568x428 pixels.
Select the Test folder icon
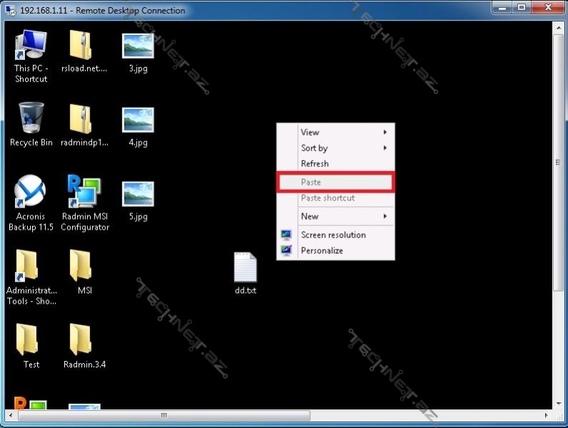tap(29, 340)
